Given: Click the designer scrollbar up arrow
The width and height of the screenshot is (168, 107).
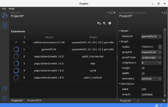Looking at the screenshot, I should (165, 30).
